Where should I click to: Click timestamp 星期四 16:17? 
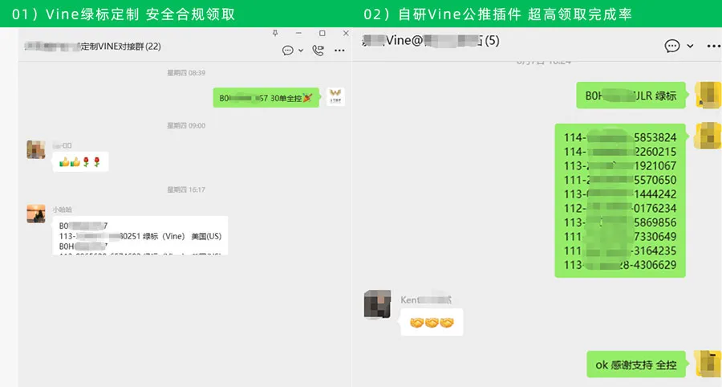coord(186,189)
